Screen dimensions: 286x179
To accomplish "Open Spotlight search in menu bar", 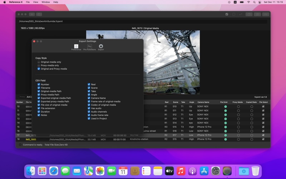I will point(254,2).
